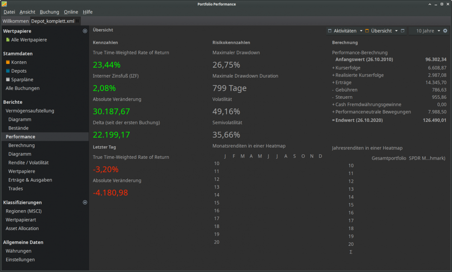Click the gray Sparpläne icon
452x272 pixels.
8,80
